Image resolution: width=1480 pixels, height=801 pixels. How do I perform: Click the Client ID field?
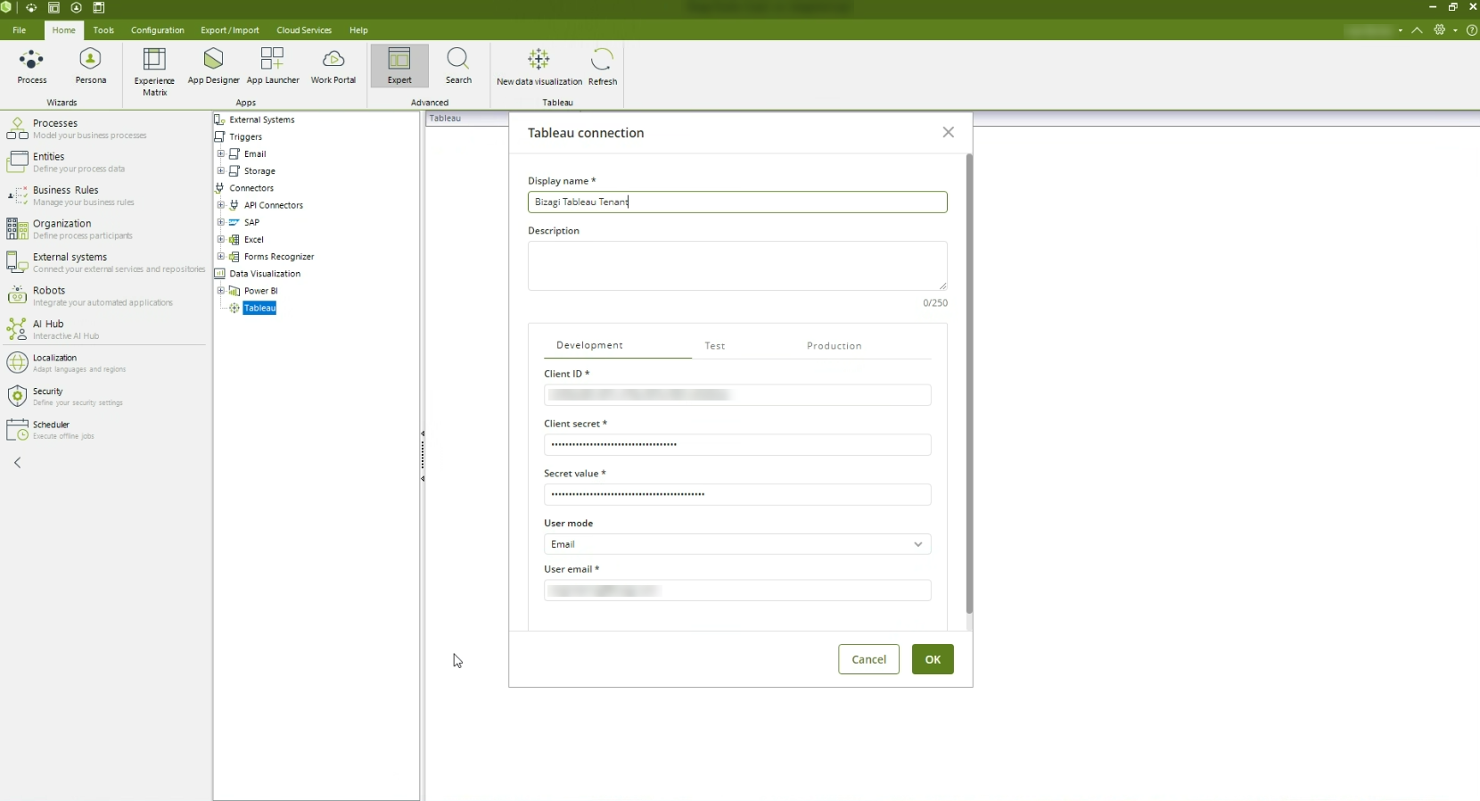point(737,394)
